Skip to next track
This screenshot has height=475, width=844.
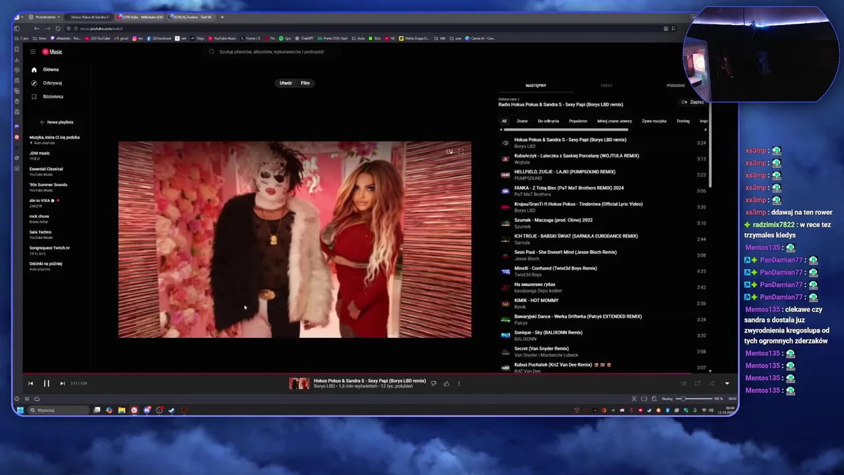[62, 383]
